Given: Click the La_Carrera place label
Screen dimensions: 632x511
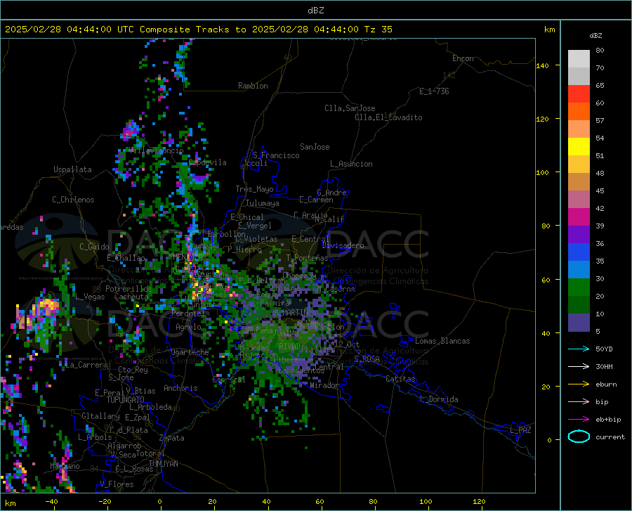Looking at the screenshot, I should click(86, 365).
